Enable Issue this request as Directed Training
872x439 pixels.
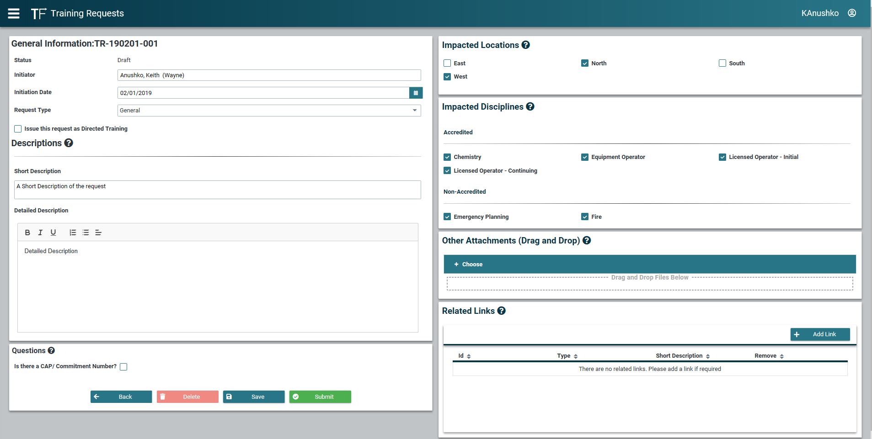(18, 129)
